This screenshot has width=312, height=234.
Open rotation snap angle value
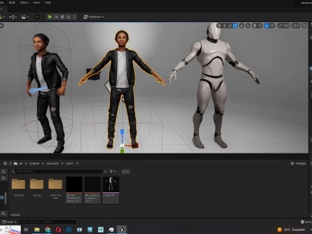click(x=272, y=26)
